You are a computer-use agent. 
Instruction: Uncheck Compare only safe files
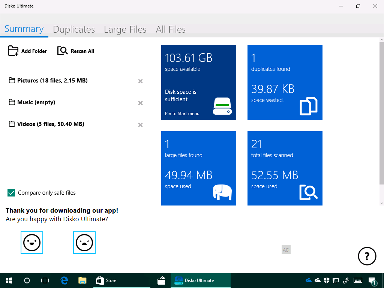coord(11,193)
